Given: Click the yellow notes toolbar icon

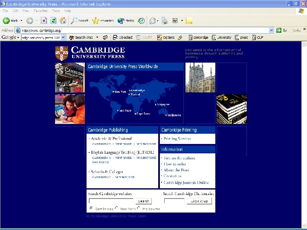Looking at the screenshot, I should click(189, 20).
